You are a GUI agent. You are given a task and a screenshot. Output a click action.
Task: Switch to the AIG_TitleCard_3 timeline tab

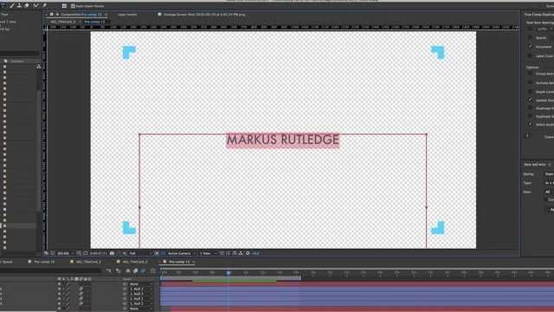coord(135,262)
